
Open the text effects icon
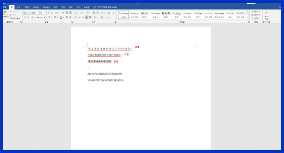[49, 17]
